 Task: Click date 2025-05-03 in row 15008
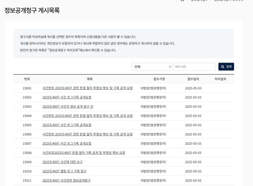click(193, 153)
